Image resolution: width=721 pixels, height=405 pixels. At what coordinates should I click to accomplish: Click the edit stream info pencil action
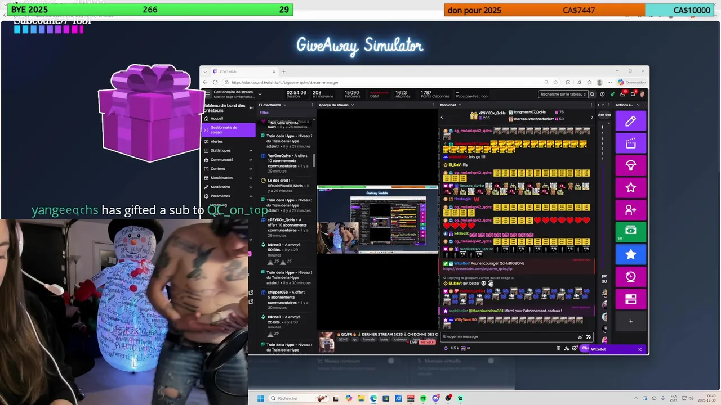[x=630, y=121]
